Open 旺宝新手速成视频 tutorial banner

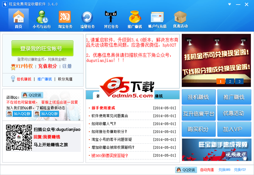click(x=216, y=150)
